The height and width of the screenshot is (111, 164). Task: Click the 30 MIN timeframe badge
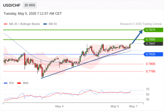[30, 5]
